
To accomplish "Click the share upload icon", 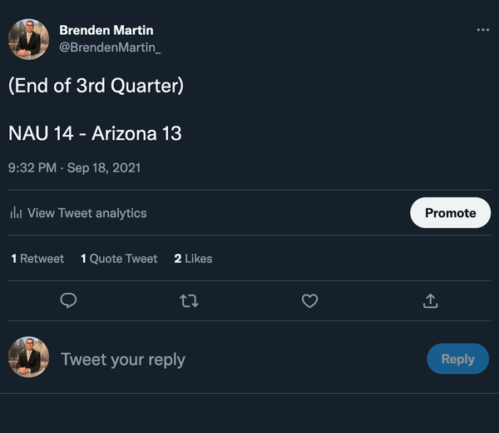I will click(430, 301).
